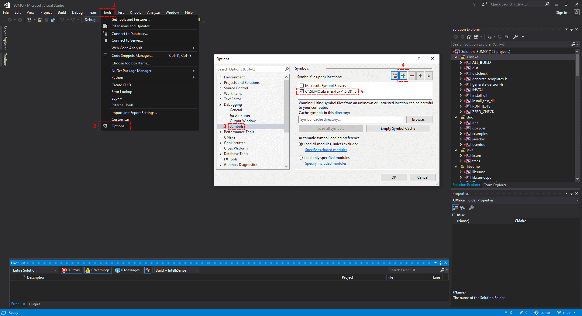Image resolution: width=582 pixels, height=316 pixels.
Task: Click the search magnifier in Options search box
Action: tap(287, 69)
